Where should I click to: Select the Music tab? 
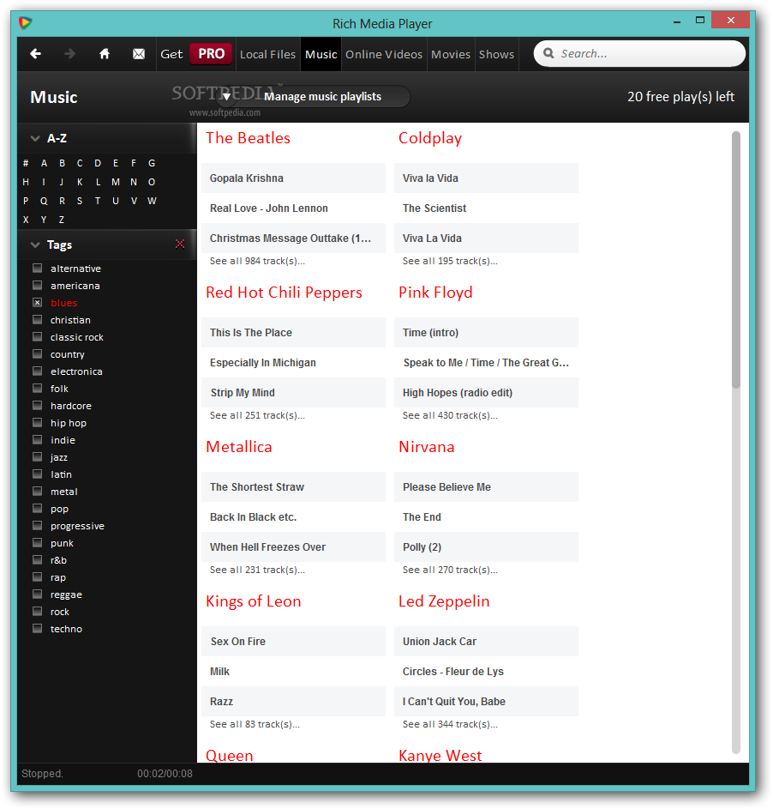(321, 54)
